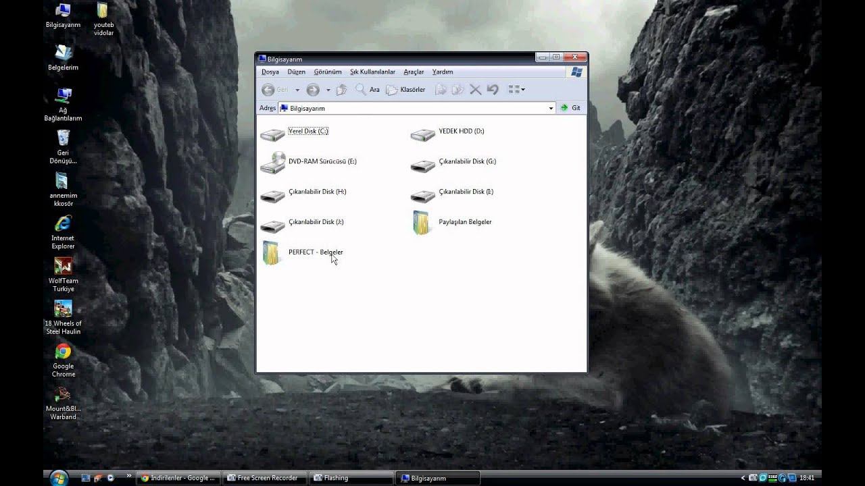The image size is (865, 486).
Task: Select the Mount&Blade Warband desktop shortcut
Action: pyautogui.click(x=63, y=402)
